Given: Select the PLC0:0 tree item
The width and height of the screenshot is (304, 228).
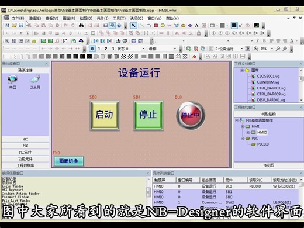Looking at the screenshot, I should (x=263, y=144).
